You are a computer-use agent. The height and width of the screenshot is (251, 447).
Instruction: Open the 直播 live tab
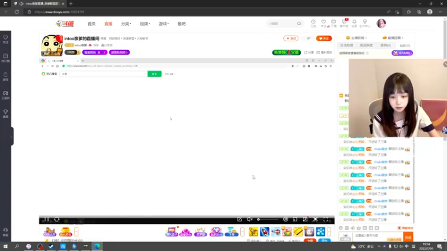[x=108, y=23]
